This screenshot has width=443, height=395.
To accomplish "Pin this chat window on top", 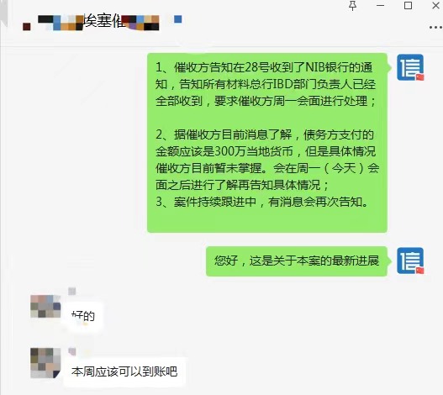I will pyautogui.click(x=352, y=5).
